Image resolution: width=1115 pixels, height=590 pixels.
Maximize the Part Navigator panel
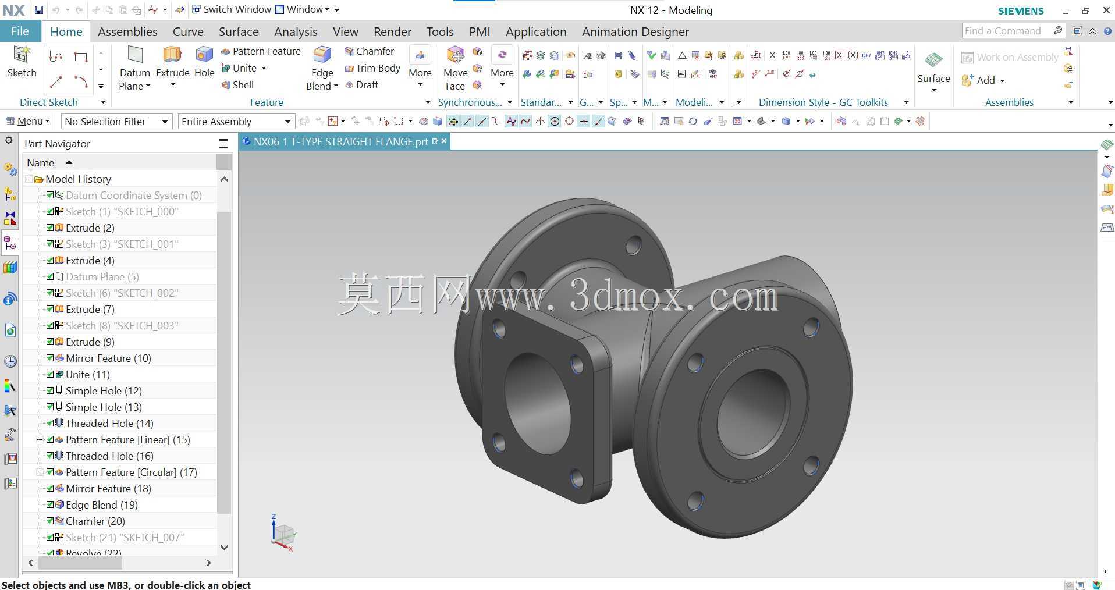coord(223,143)
